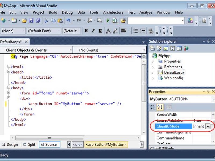Open the Debug menu

[67, 12]
